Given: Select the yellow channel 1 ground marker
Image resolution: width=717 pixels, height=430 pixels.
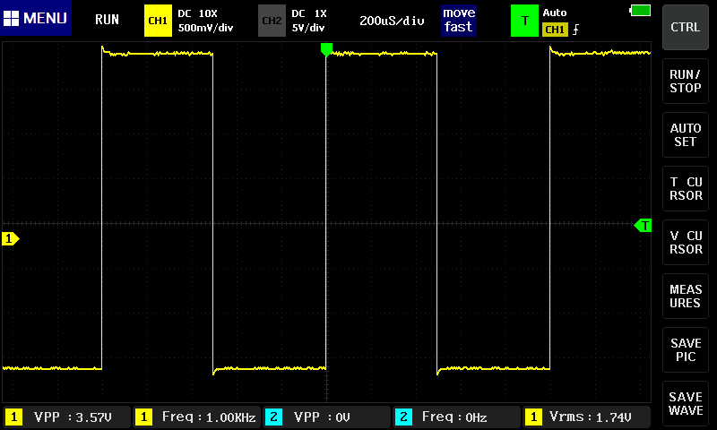Looking at the screenshot, I should pos(11,239).
